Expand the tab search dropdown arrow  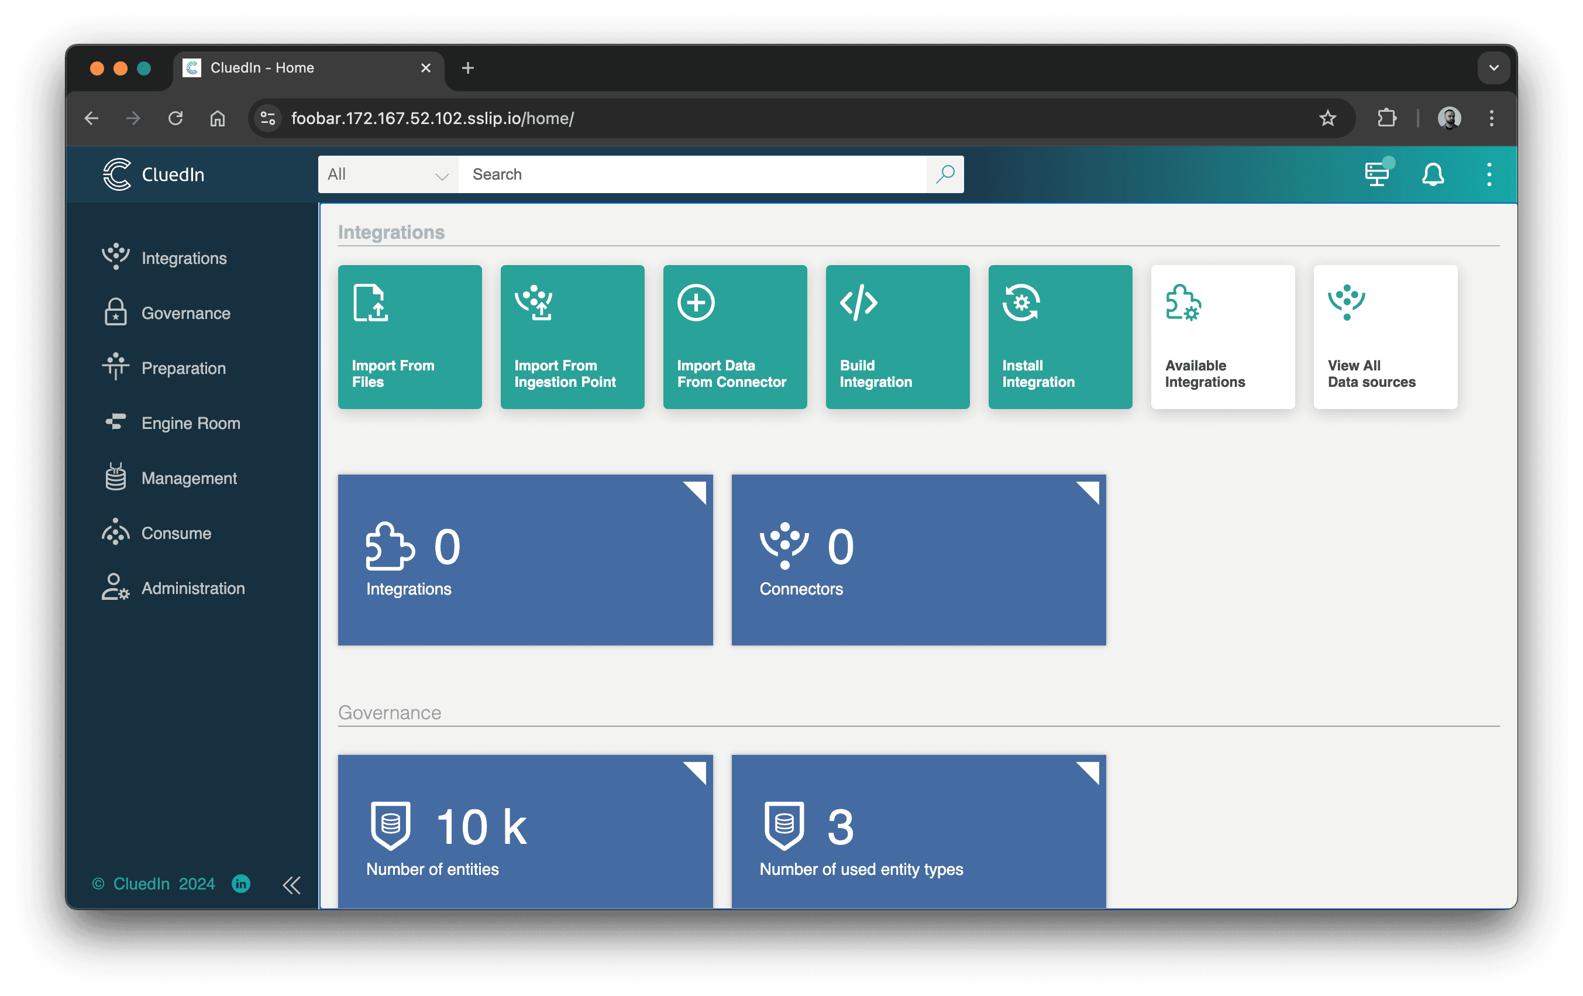pyautogui.click(x=1493, y=68)
